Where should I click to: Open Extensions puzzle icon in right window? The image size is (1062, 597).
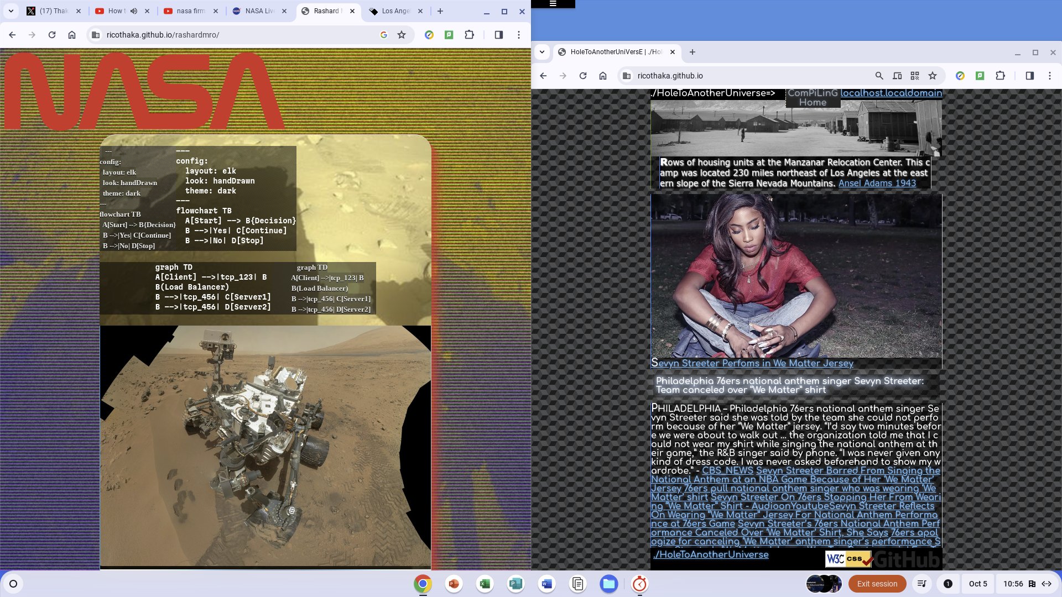click(x=1000, y=76)
